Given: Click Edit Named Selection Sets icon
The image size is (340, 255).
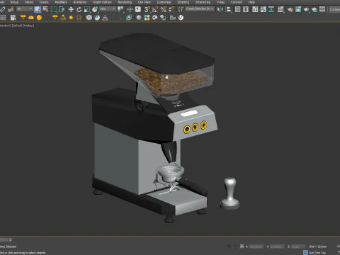Looking at the screenshot, I should (181, 9).
